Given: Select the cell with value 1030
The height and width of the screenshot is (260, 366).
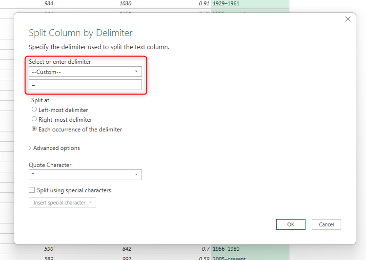Looking at the screenshot, I should coord(94,3).
